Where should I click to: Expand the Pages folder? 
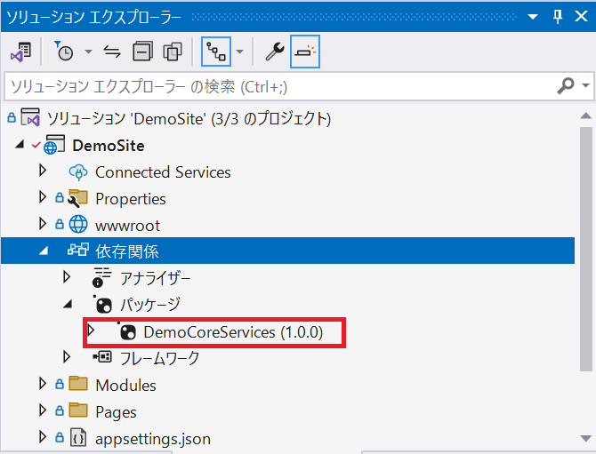(x=43, y=410)
